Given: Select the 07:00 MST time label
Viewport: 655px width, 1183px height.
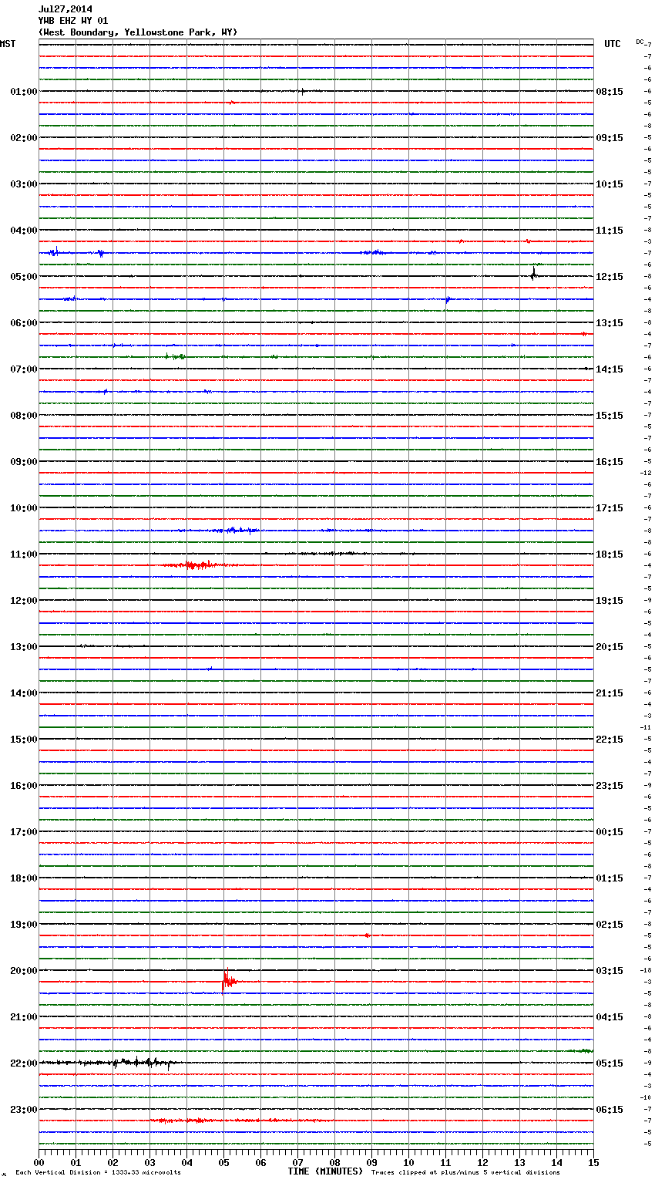Looking at the screenshot, I should pos(24,369).
